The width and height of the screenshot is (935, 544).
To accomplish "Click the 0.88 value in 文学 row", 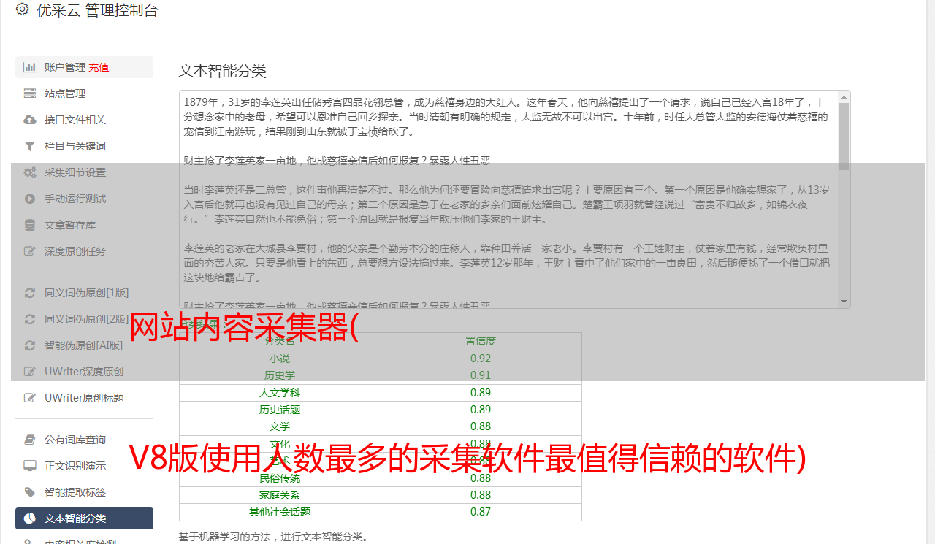I will click(481, 426).
